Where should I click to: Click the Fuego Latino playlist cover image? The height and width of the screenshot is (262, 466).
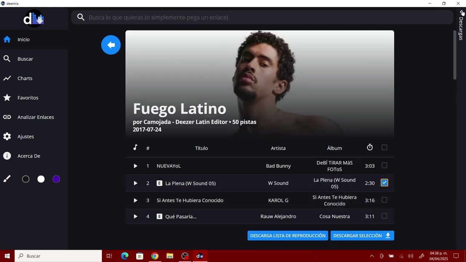(260, 83)
